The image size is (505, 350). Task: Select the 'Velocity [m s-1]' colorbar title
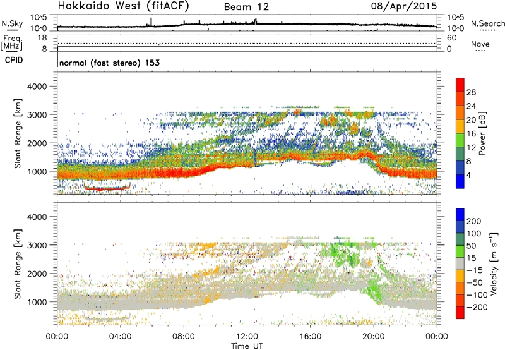(494, 263)
